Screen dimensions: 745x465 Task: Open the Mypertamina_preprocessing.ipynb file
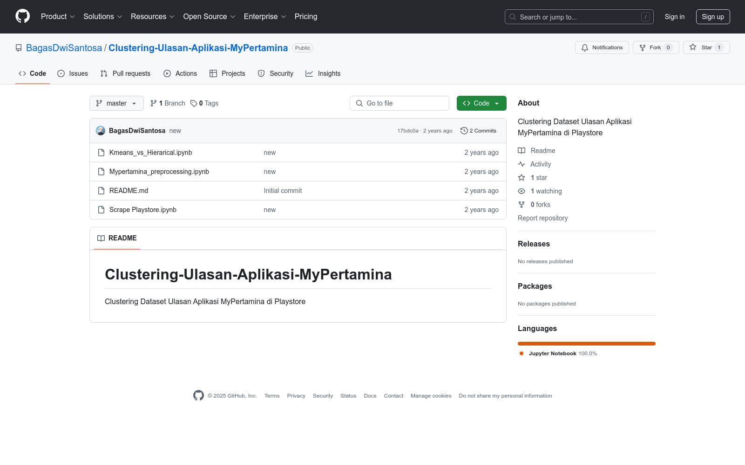(x=159, y=172)
